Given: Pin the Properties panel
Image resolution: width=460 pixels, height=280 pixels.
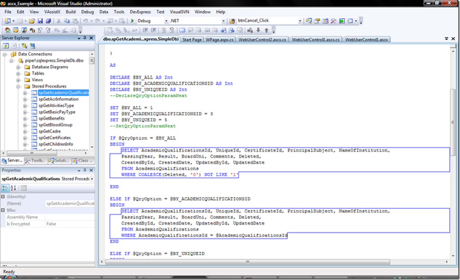Looking at the screenshot, I should point(85,170).
